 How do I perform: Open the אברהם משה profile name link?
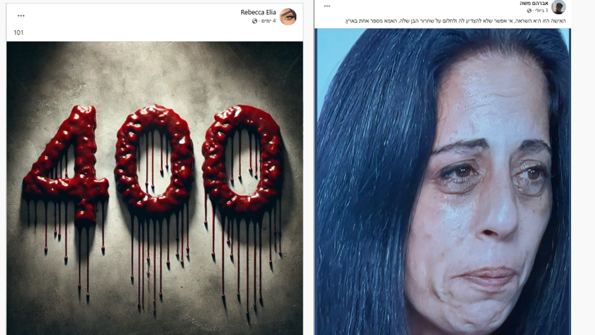tap(534, 3)
